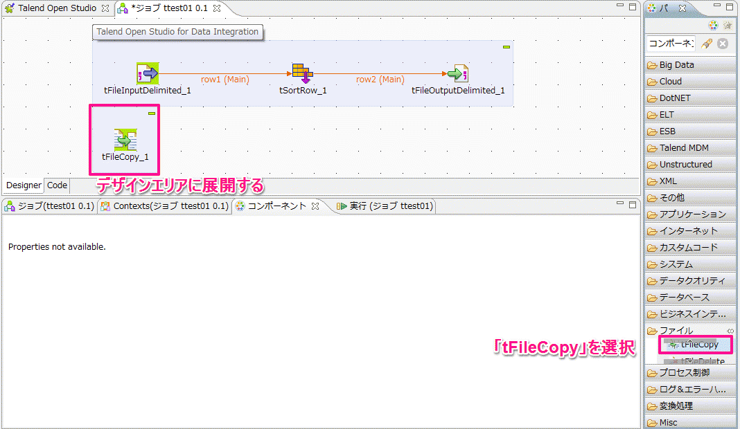Expand the アプリケーション palette folder
The height and width of the screenshot is (429, 740).
click(x=690, y=214)
